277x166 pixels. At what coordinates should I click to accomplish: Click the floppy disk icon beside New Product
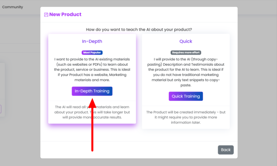pyautogui.click(x=46, y=15)
